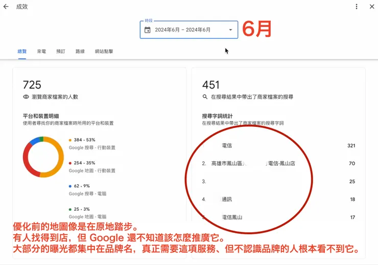Click the green dot for 25 · 3%
This screenshot has width=378, height=265.
click(x=70, y=209)
